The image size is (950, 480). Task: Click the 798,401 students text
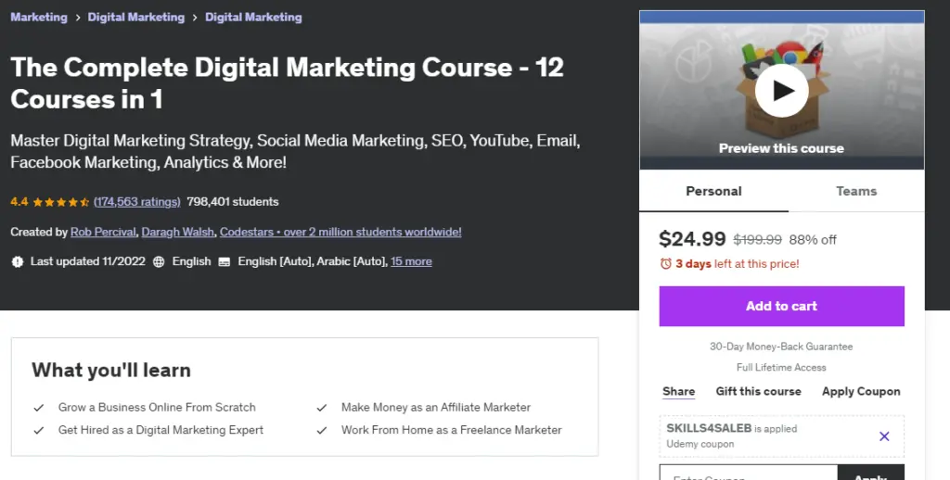(233, 202)
